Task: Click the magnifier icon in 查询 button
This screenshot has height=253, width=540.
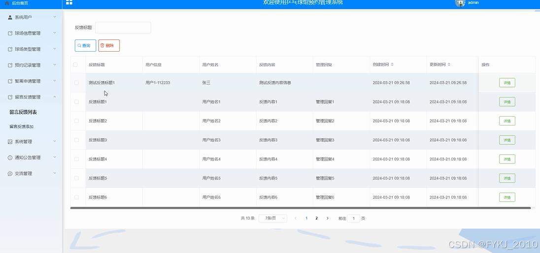Action: (79, 46)
